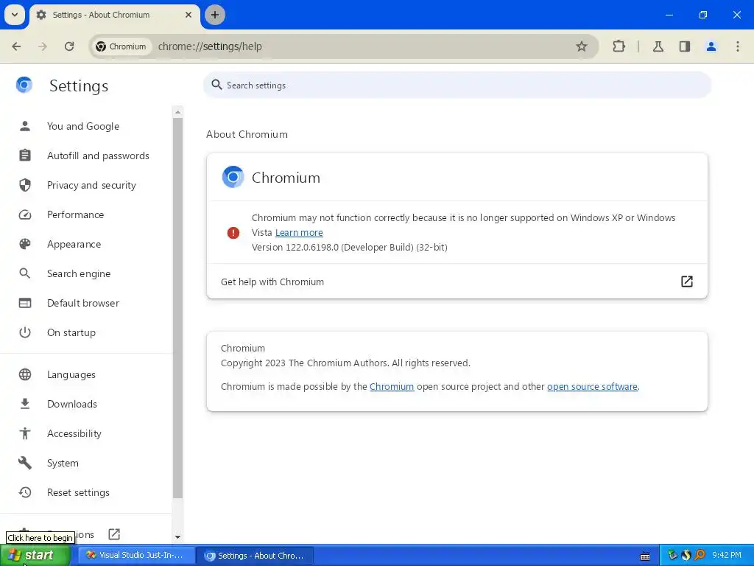Toggle the side panel icon
The width and height of the screenshot is (754, 566).
[x=685, y=46]
